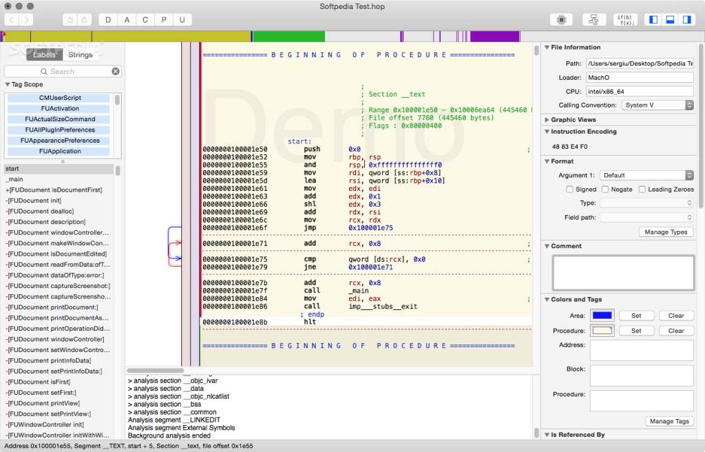Show assembly view with CPU chip icon
Image resolution: width=705 pixels, height=452 pixels.
(561, 20)
